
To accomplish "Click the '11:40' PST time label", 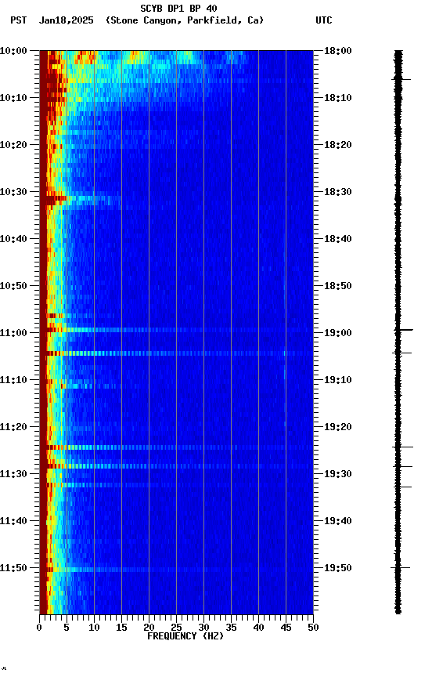I will point(13,521).
